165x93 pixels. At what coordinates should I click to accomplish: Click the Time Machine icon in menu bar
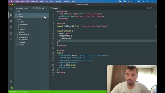click(x=143, y=1)
